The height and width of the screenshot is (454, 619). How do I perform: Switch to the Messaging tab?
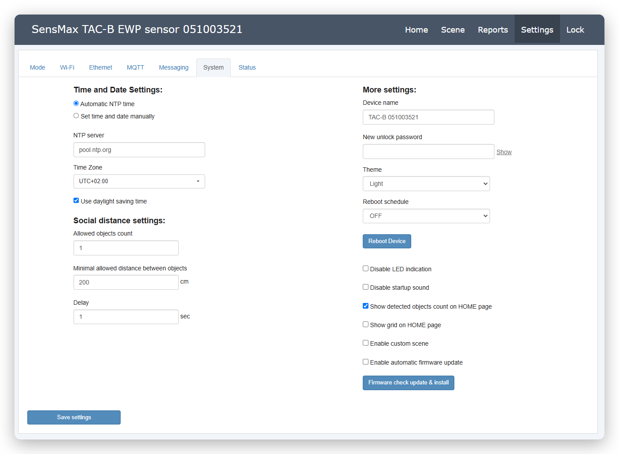[x=173, y=67]
